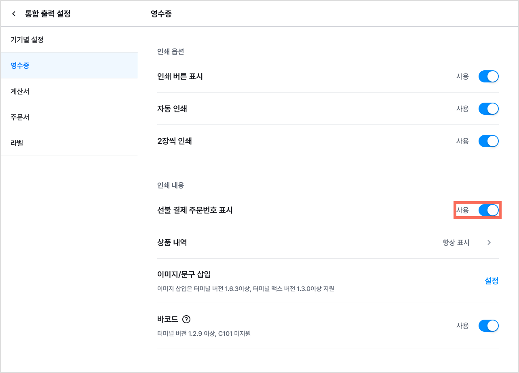Viewport: 519px width, 373px height.
Task: Toggle the 인쇄 버튼 표시 switch
Action: click(x=488, y=76)
